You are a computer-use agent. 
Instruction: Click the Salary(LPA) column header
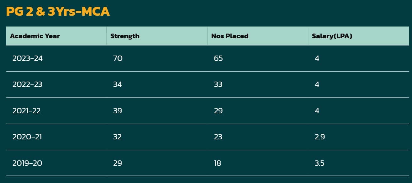332,36
